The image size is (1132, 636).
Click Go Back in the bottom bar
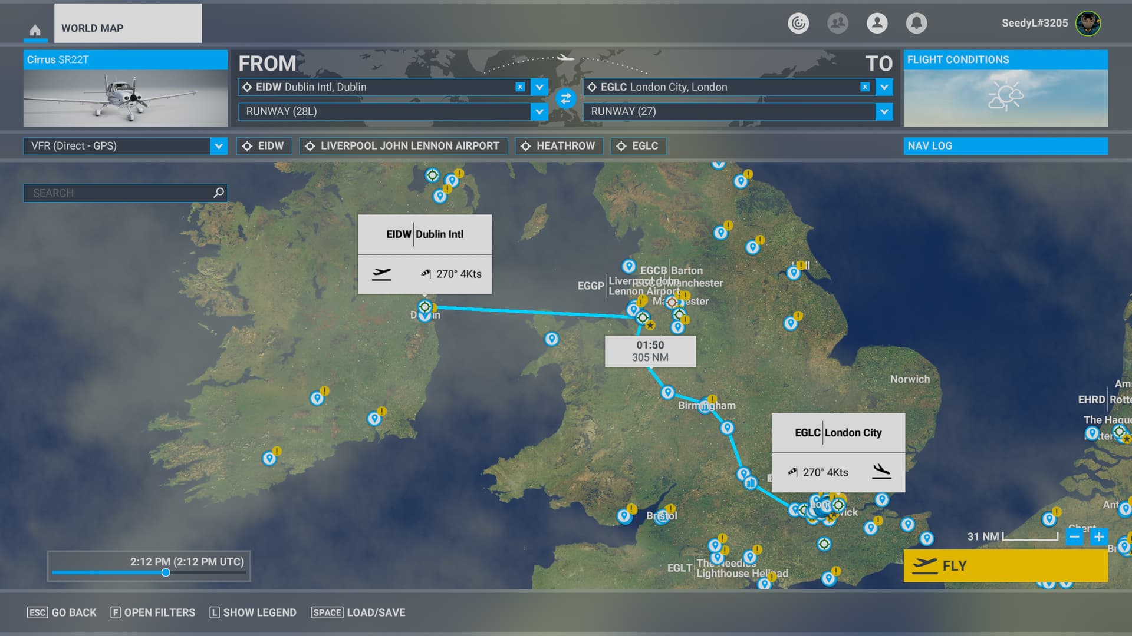point(62,612)
